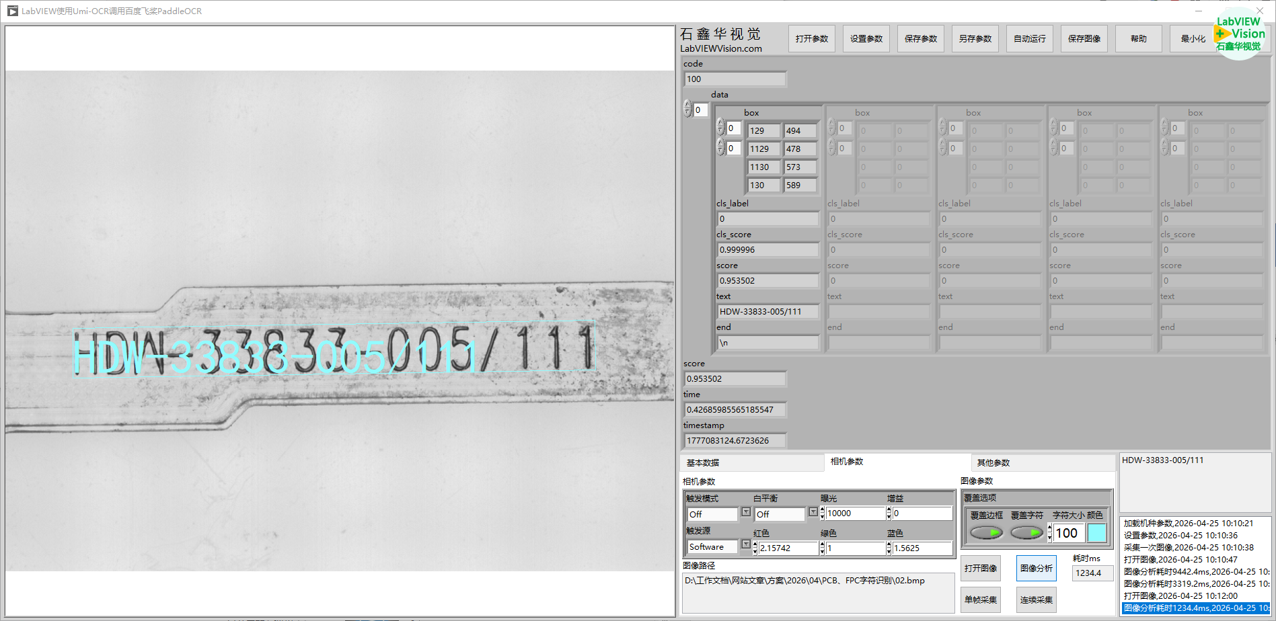Click the data array index stepper arrows
Viewport: 1276px width, 621px height.
[x=687, y=109]
